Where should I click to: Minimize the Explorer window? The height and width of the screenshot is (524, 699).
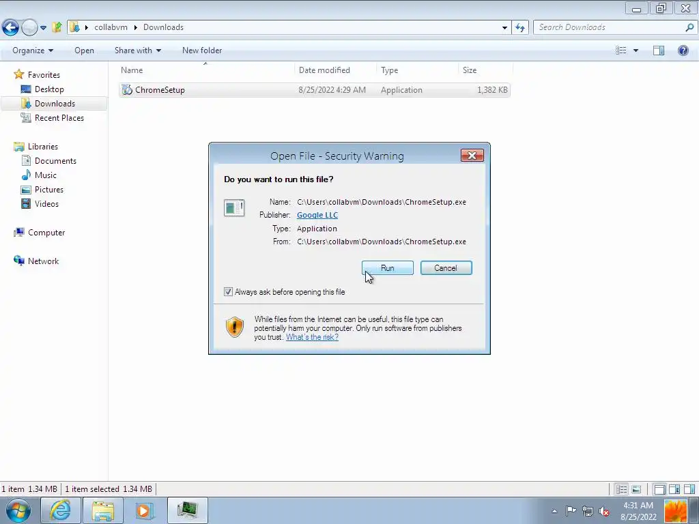coord(637,8)
